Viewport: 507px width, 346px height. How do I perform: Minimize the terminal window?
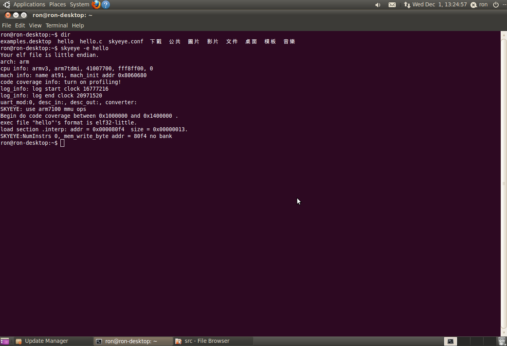point(16,15)
